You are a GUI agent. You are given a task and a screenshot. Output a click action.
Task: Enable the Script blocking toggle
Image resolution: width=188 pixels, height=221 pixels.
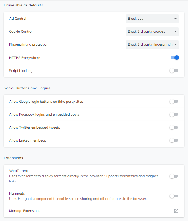[x=174, y=71]
